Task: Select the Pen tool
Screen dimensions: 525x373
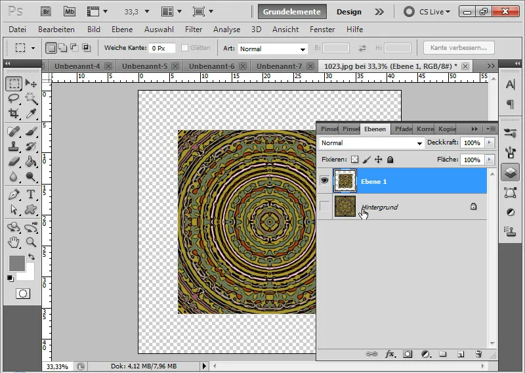Action: 14,194
